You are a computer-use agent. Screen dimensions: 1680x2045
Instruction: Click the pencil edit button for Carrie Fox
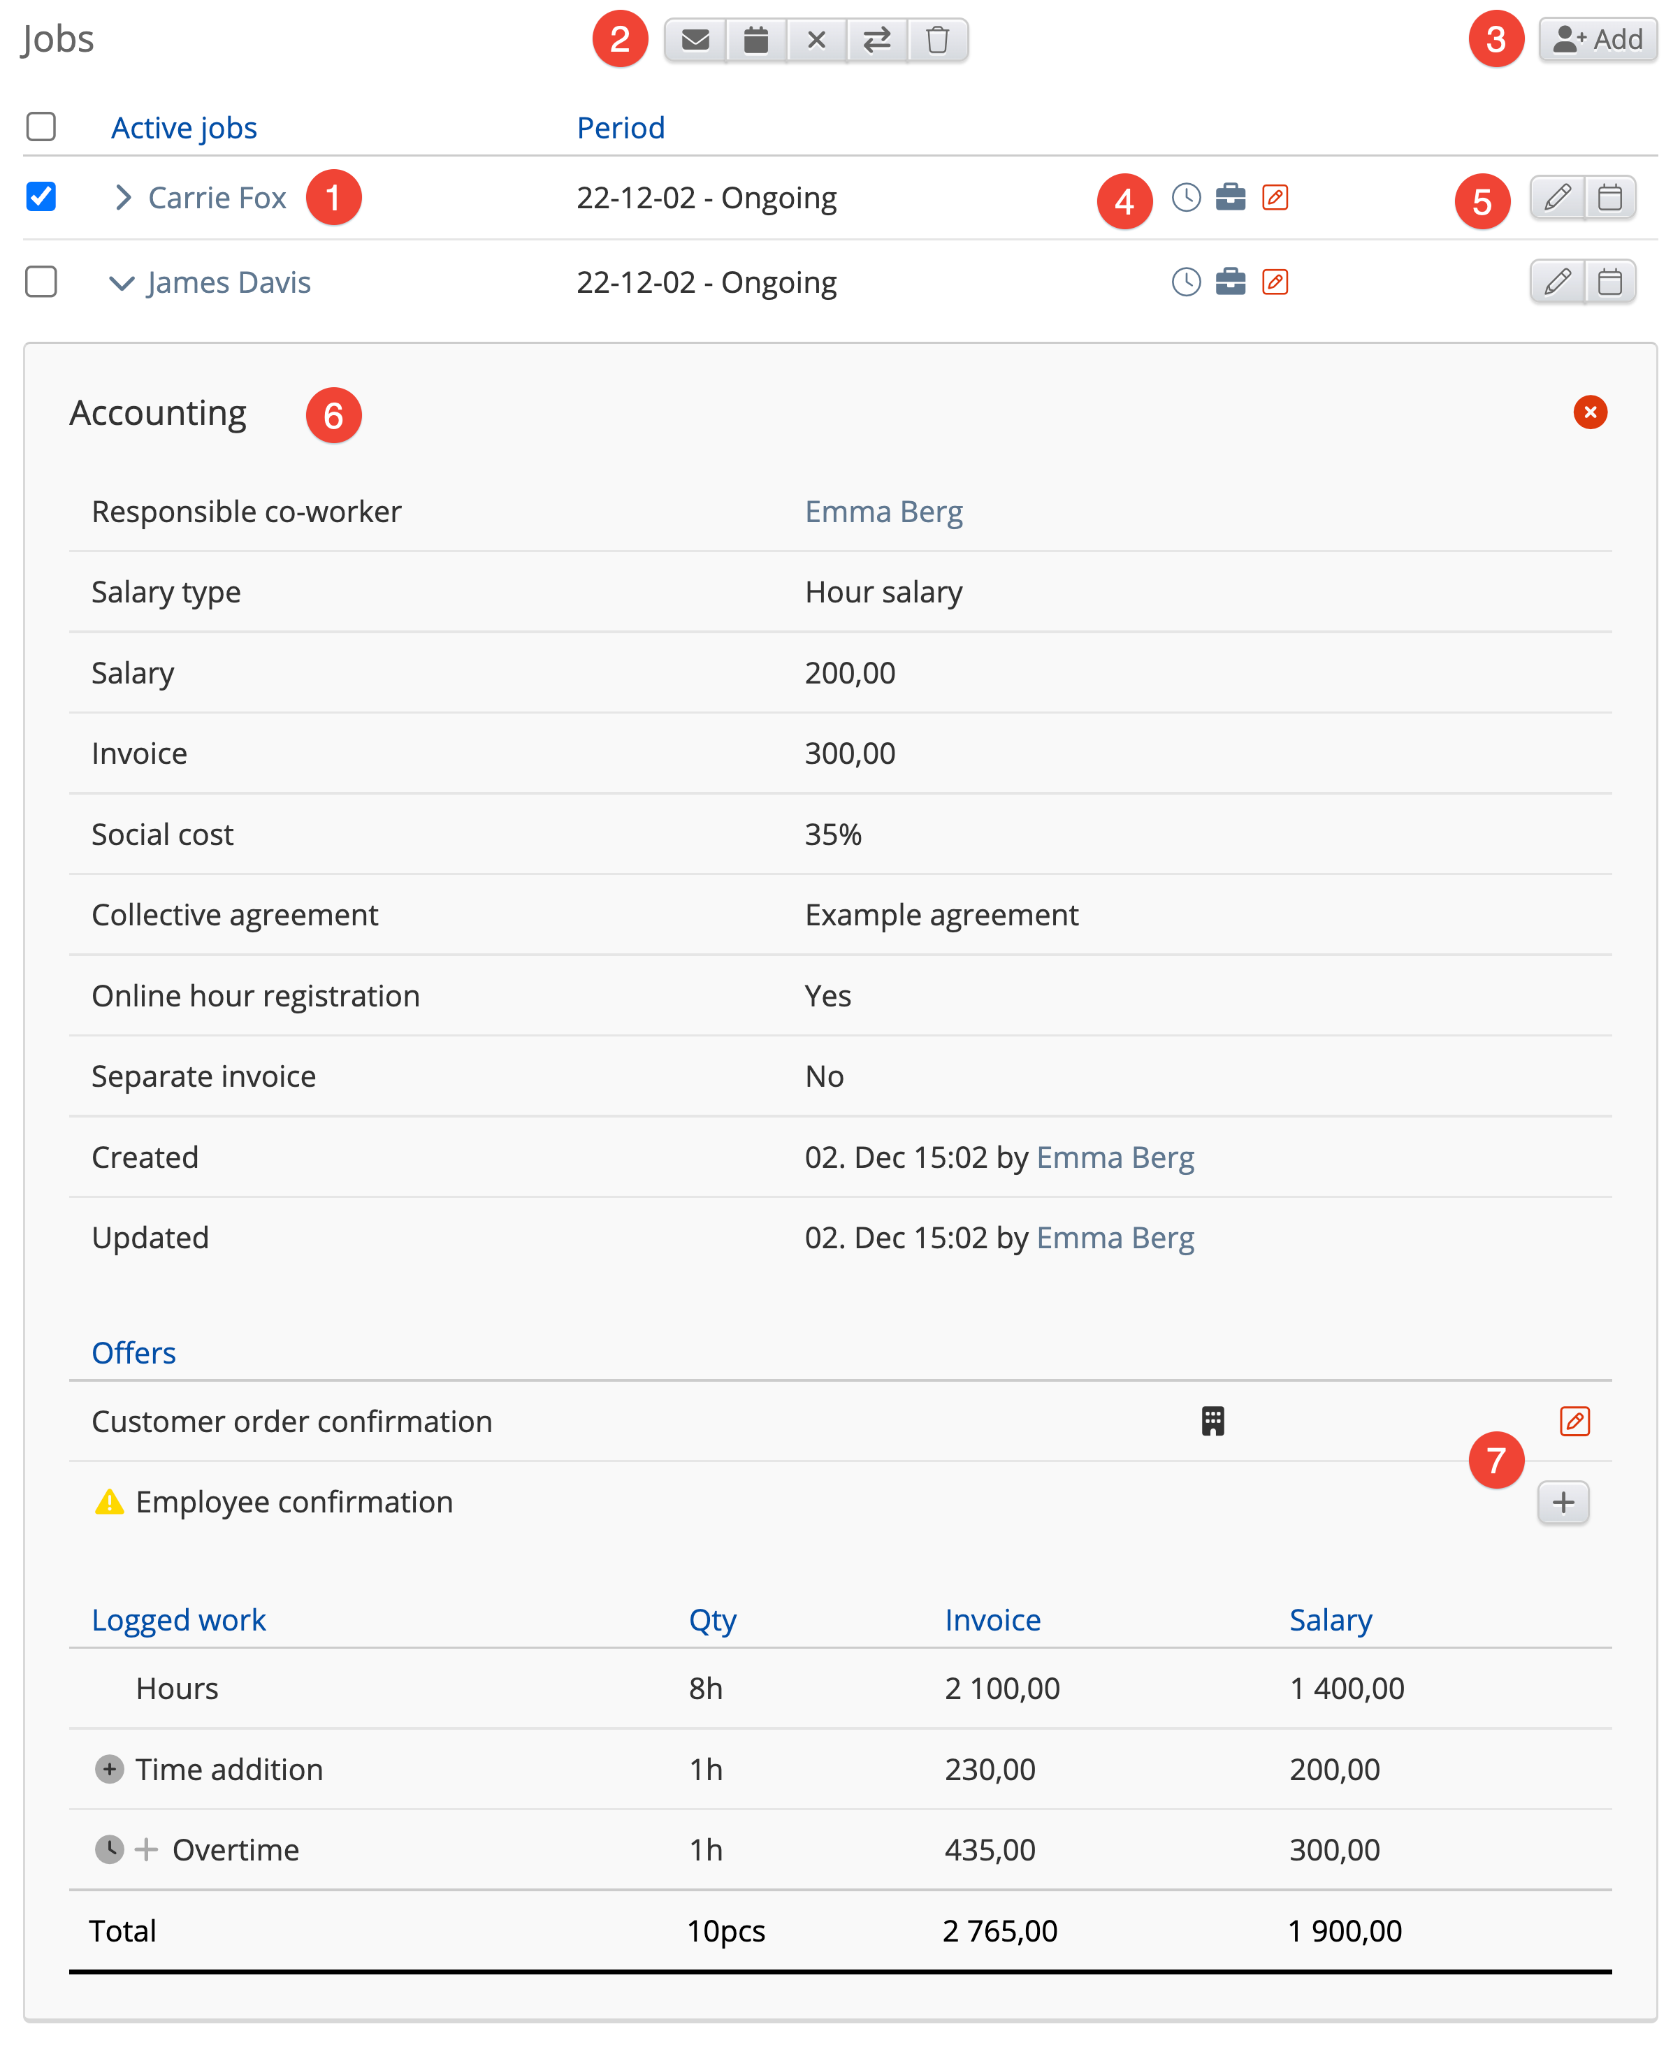click(1557, 197)
